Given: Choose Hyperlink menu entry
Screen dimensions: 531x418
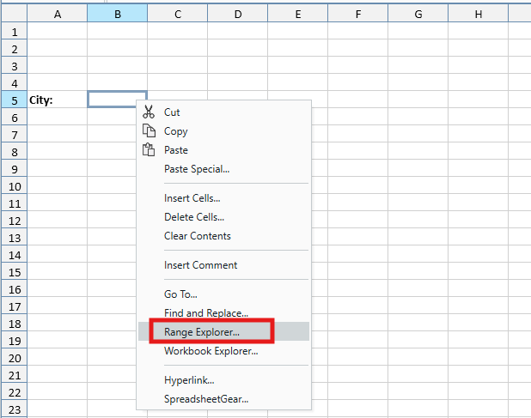Looking at the screenshot, I should tap(189, 380).
